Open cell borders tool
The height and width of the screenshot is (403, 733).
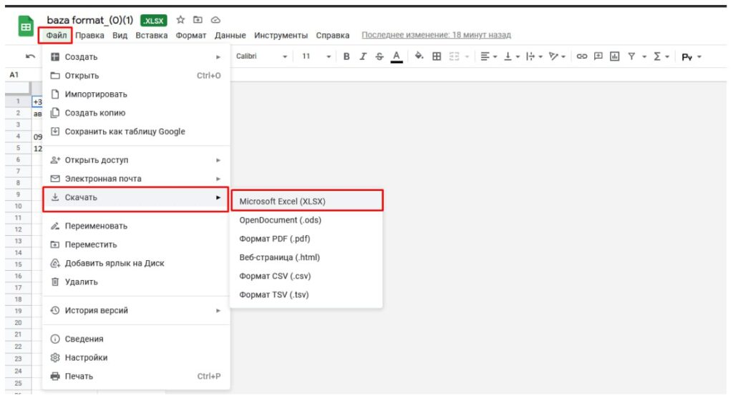click(436, 57)
